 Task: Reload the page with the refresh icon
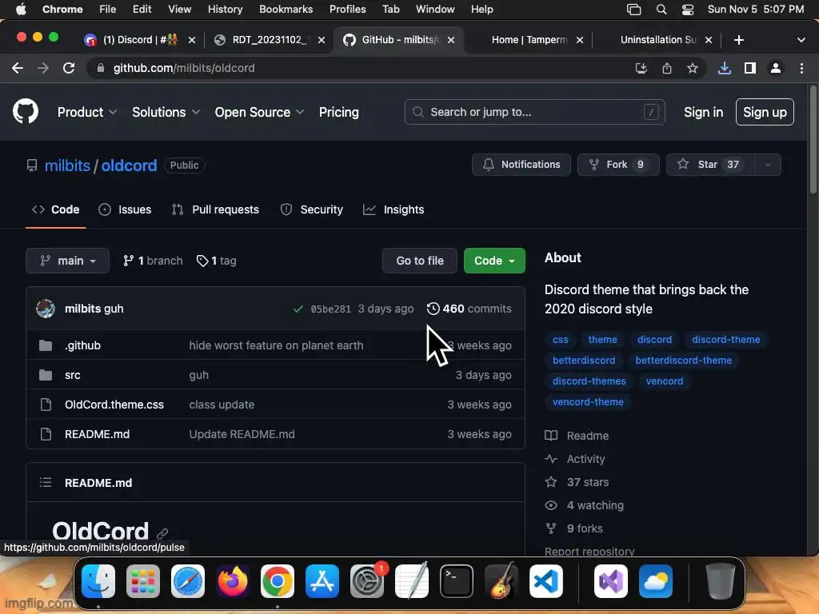pyautogui.click(x=69, y=68)
